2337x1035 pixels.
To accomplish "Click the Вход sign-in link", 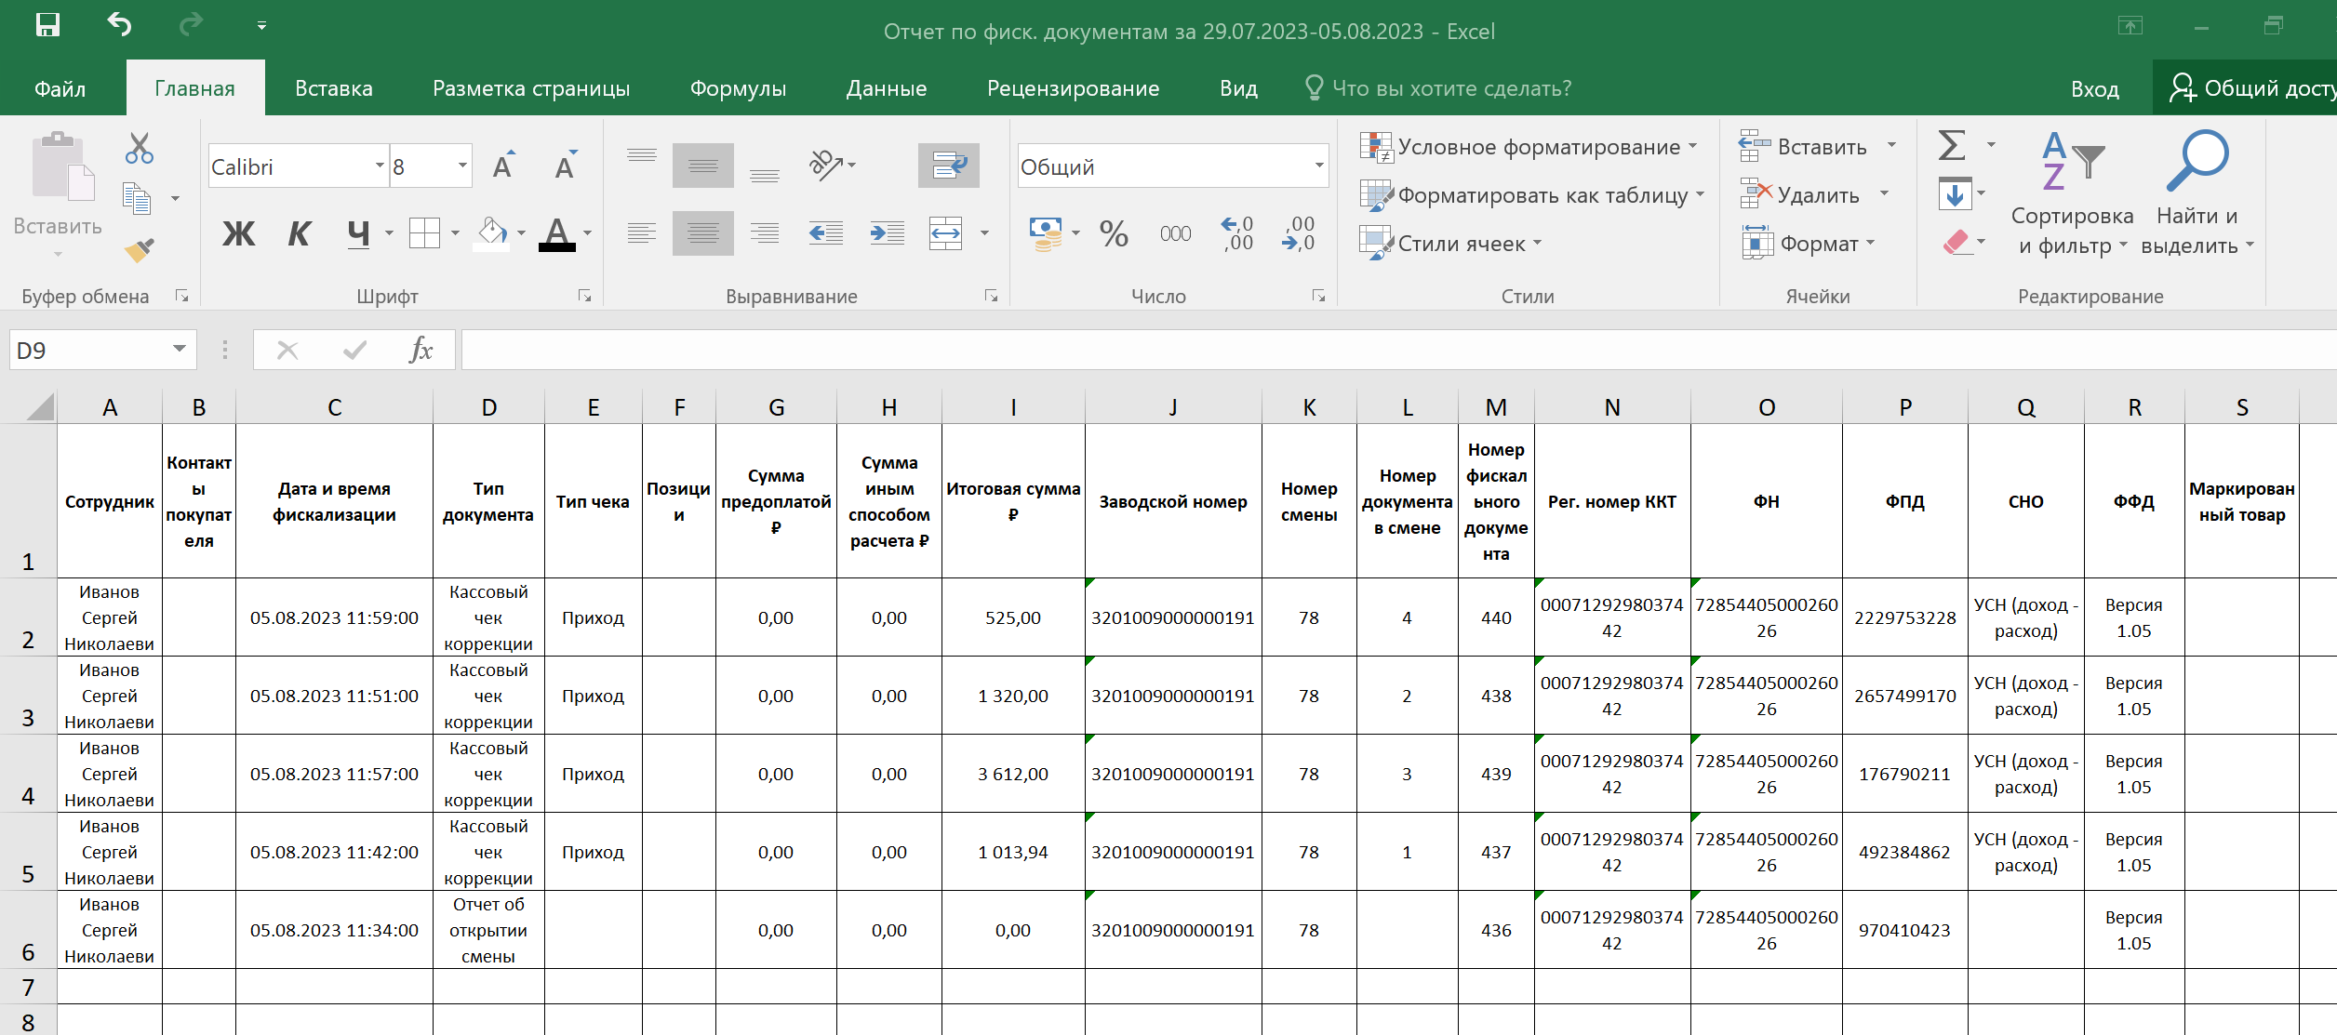I will click(2094, 89).
